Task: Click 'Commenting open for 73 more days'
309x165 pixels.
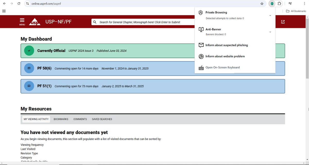Action: click(x=76, y=86)
